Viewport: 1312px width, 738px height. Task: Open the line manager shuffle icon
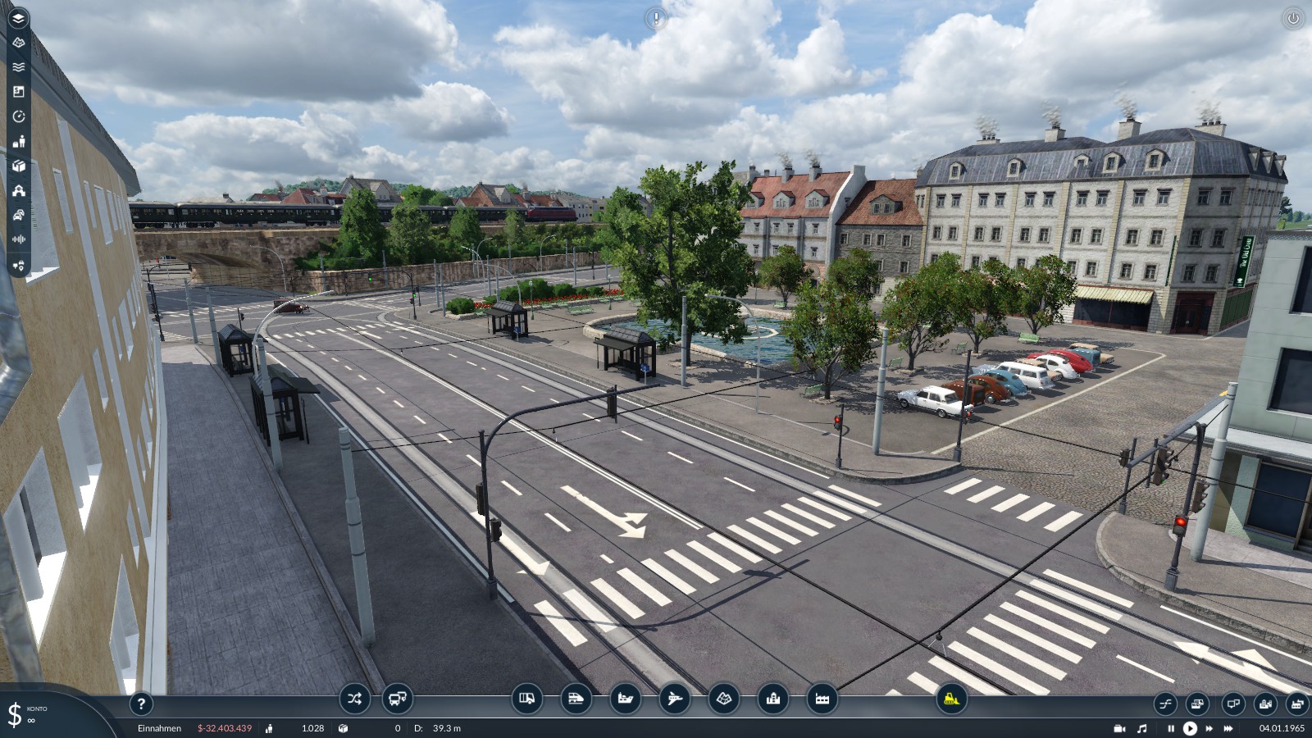[x=354, y=699]
